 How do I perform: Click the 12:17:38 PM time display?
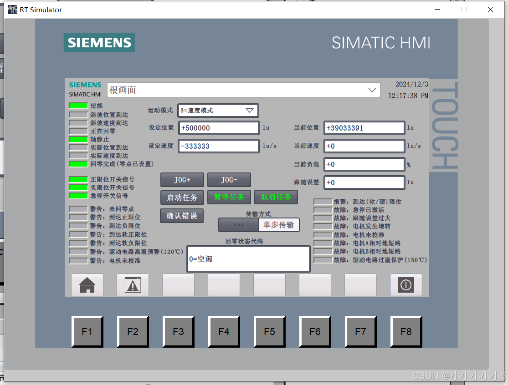408,96
